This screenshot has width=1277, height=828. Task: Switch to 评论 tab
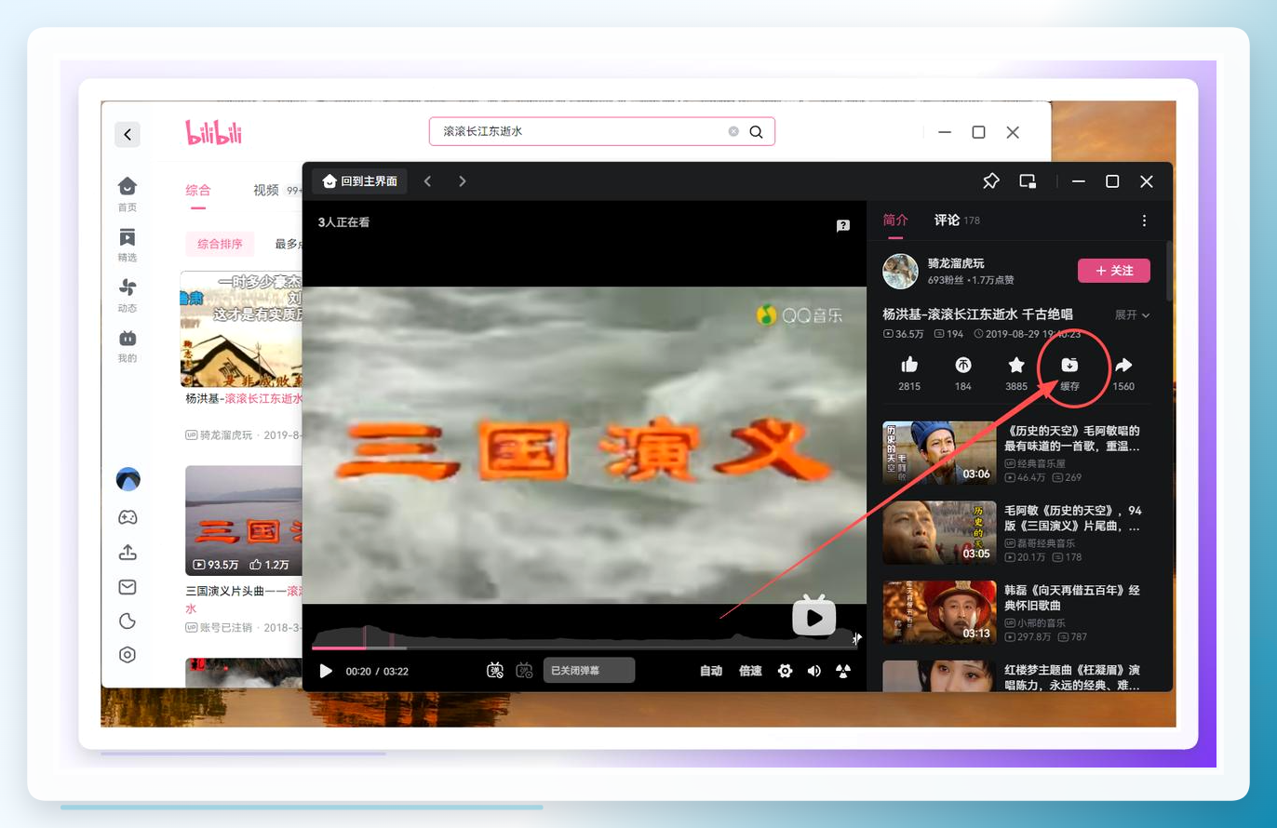[948, 220]
